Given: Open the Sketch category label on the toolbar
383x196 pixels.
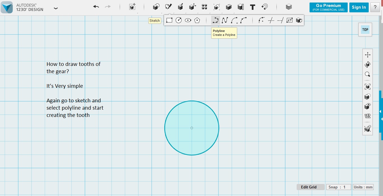Looking at the screenshot, I should click(154, 20).
